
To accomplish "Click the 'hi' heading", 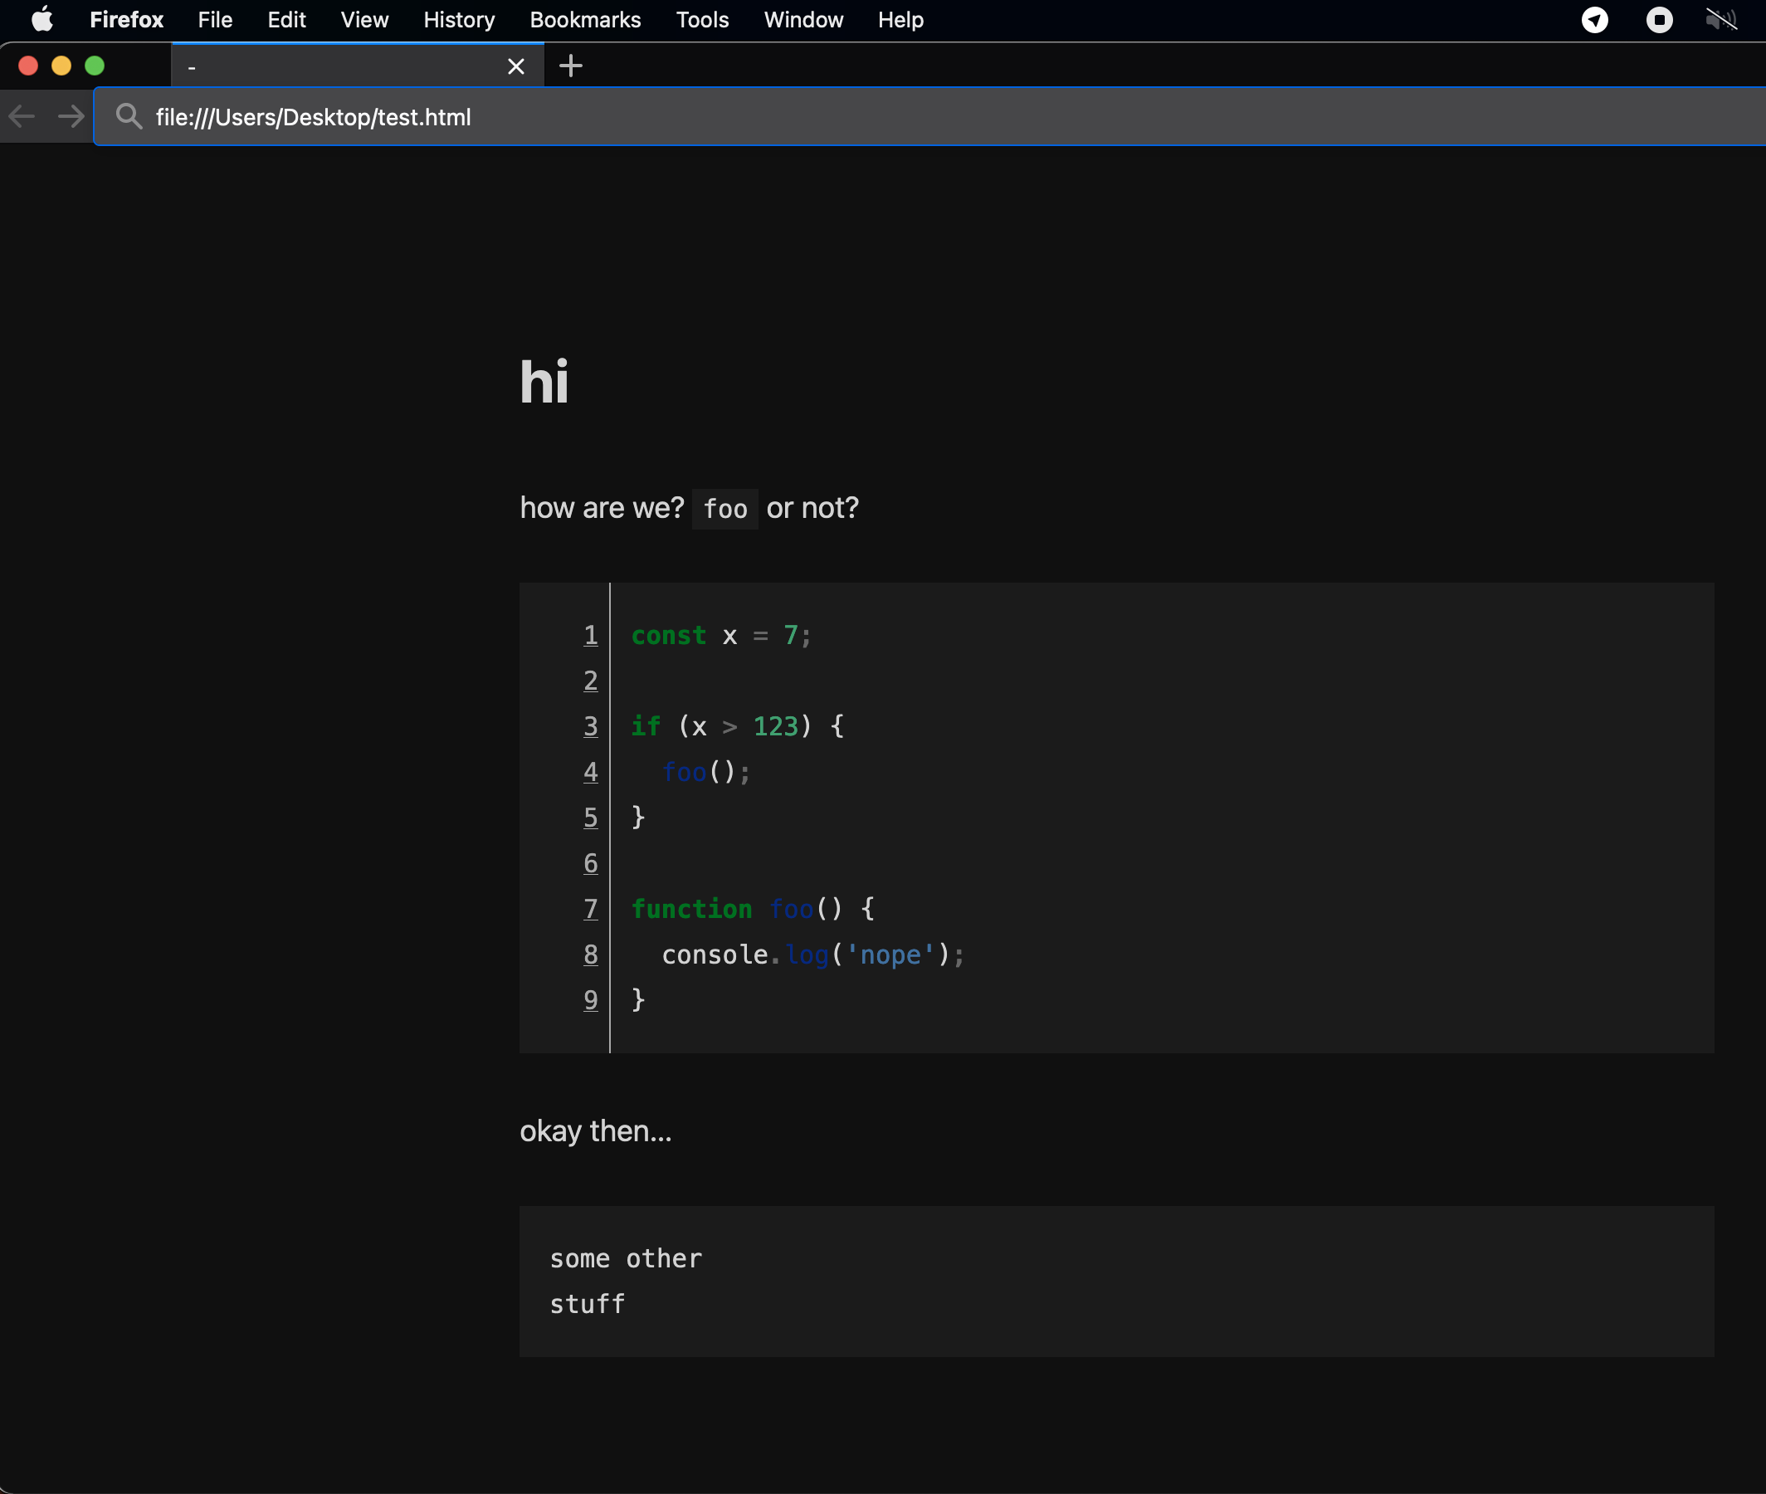I will [x=544, y=382].
